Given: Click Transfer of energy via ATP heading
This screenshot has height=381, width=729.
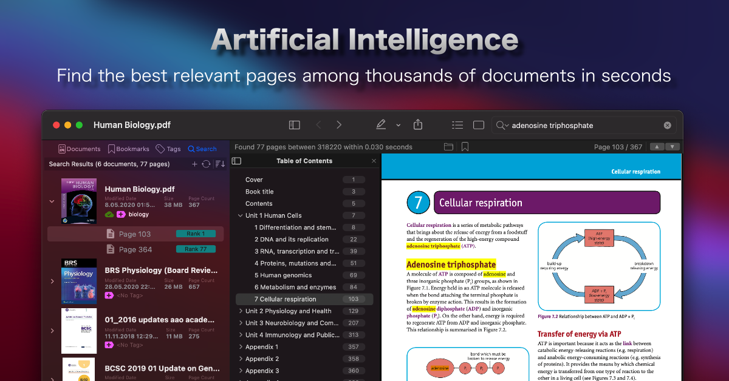Looking at the screenshot, I should click(580, 334).
